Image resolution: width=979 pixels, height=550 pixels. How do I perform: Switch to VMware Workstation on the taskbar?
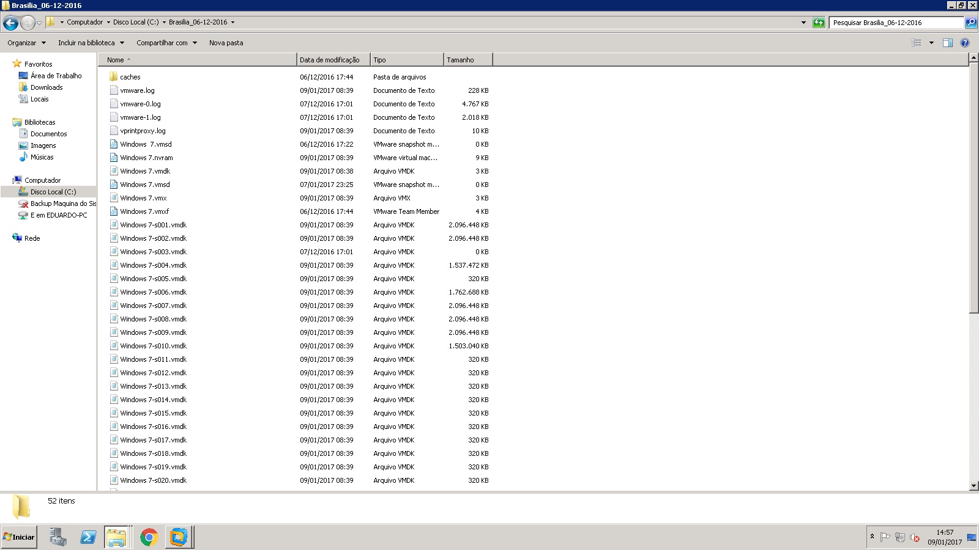pyautogui.click(x=179, y=537)
